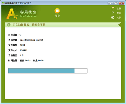Open the 帮助 help link
126x104 pixels.
coord(119,13)
